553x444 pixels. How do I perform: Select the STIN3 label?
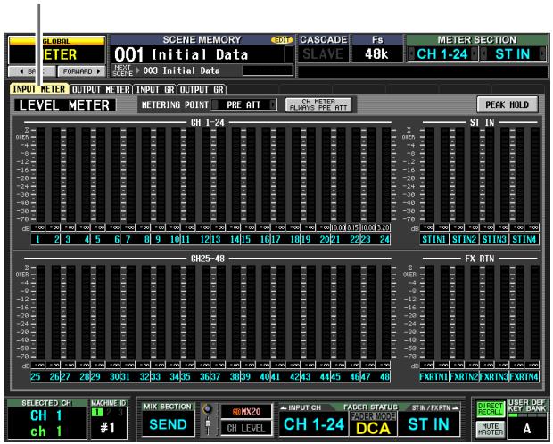tap(494, 239)
